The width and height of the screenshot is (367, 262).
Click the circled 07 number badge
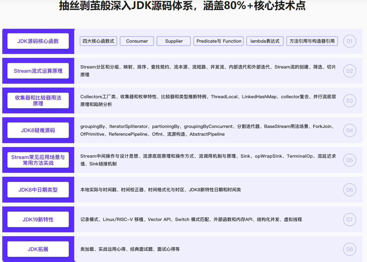350,220
